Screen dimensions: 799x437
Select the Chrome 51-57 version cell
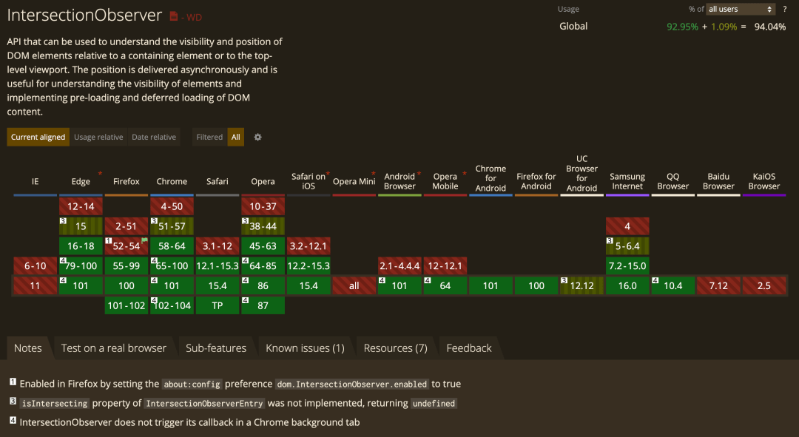pyautogui.click(x=172, y=226)
